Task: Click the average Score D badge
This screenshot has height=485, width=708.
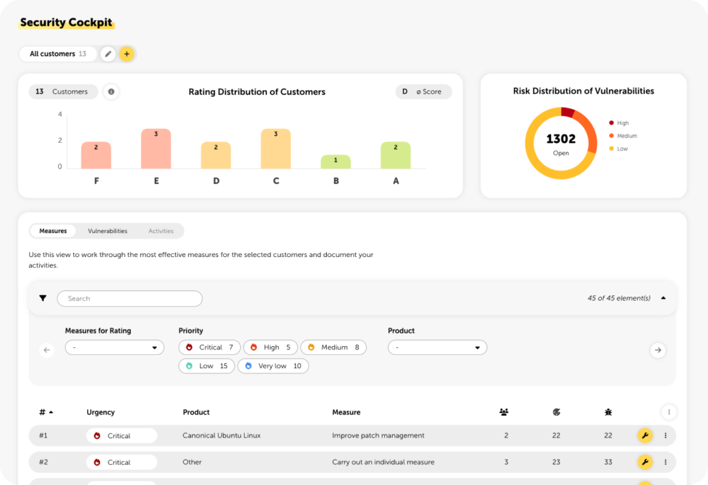Action: (424, 92)
